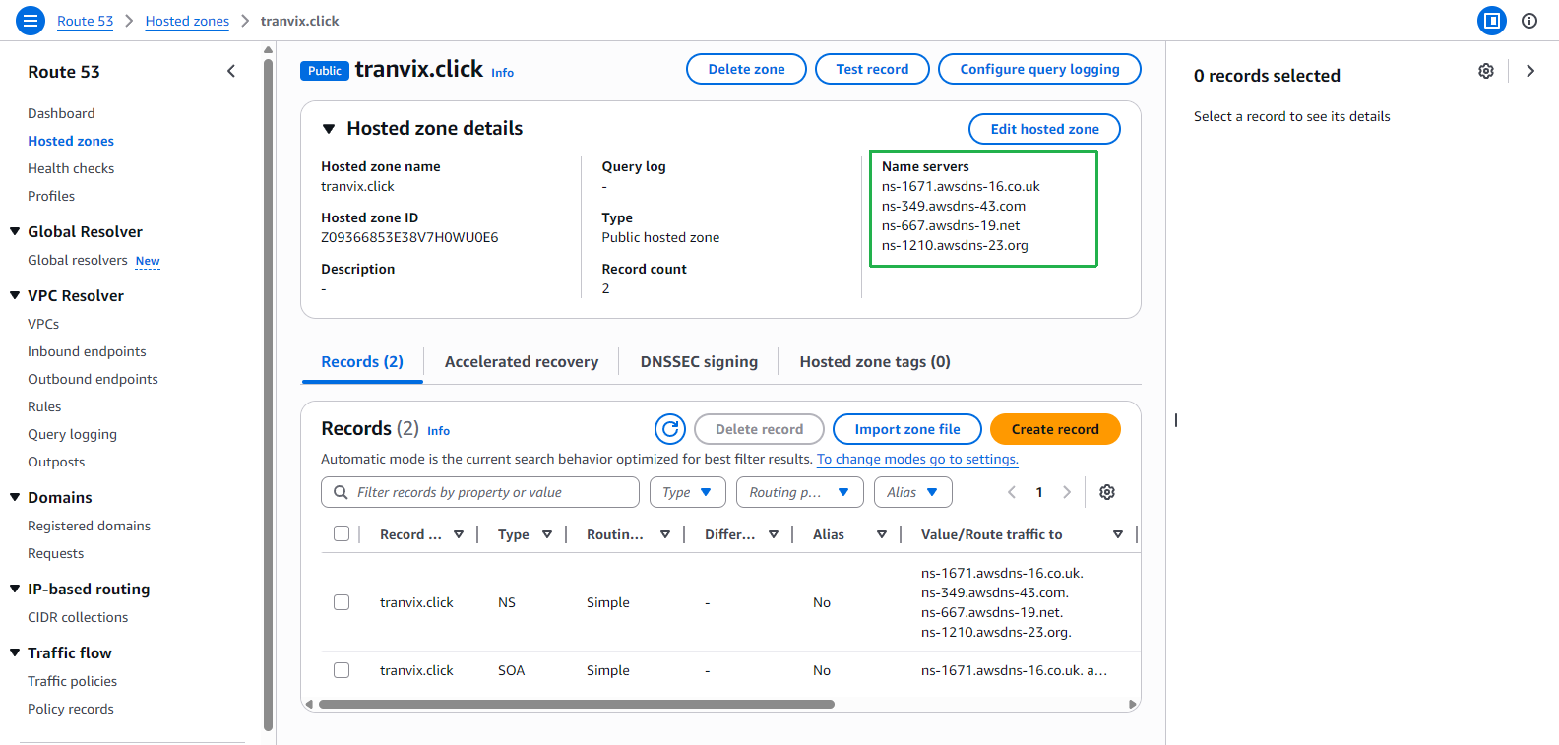Click the search magnifier in filter box
Viewport: 1559px width, 745px height.
click(341, 492)
